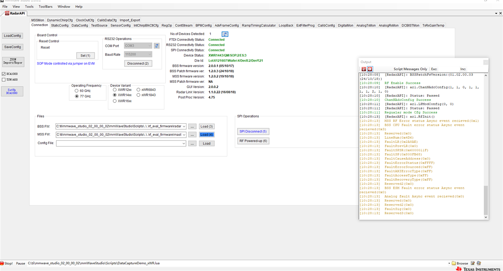
Task: Click Load for Config File
Action: pyautogui.click(x=207, y=143)
